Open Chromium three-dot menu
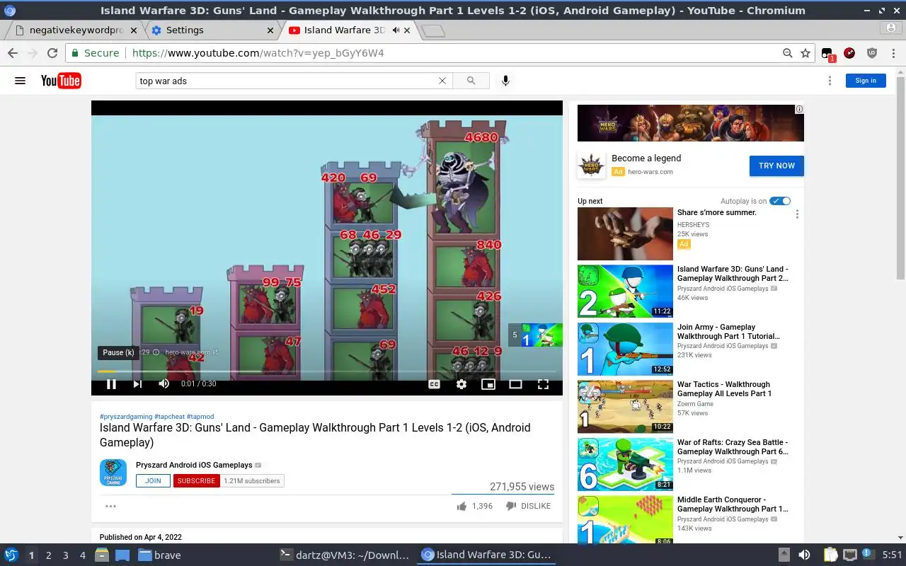Image resolution: width=906 pixels, height=566 pixels. [893, 53]
